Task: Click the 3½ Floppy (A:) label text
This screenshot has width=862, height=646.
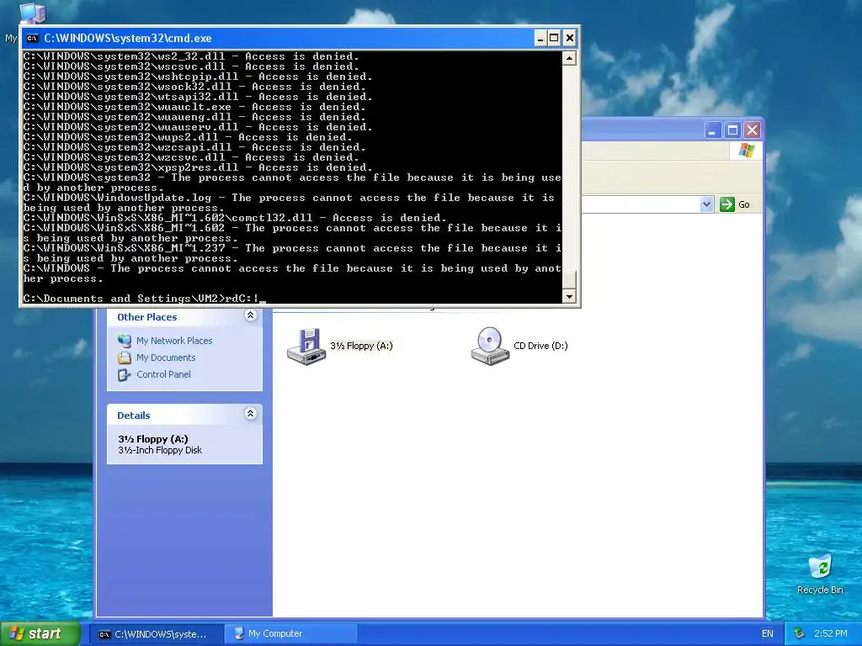Action: point(361,346)
